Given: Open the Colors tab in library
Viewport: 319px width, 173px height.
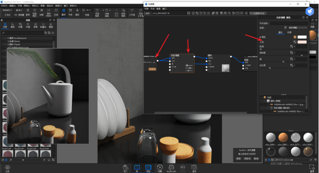Looking at the screenshot, I should pos(12,25).
